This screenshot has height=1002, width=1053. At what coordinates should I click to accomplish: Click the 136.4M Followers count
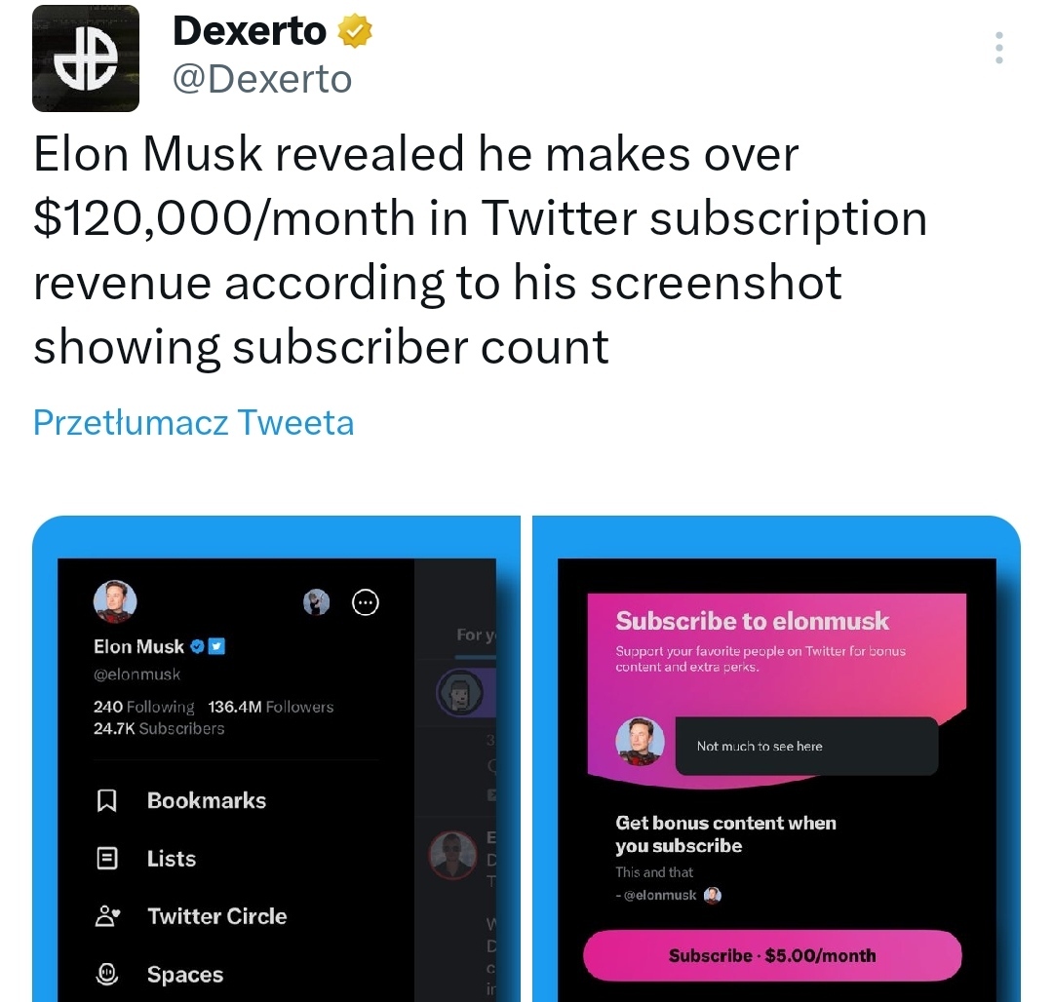pos(271,707)
